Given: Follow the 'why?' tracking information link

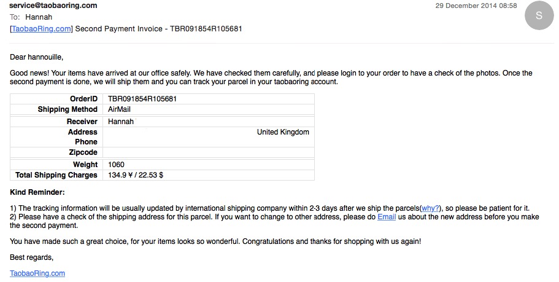Looking at the screenshot, I should (x=430, y=208).
